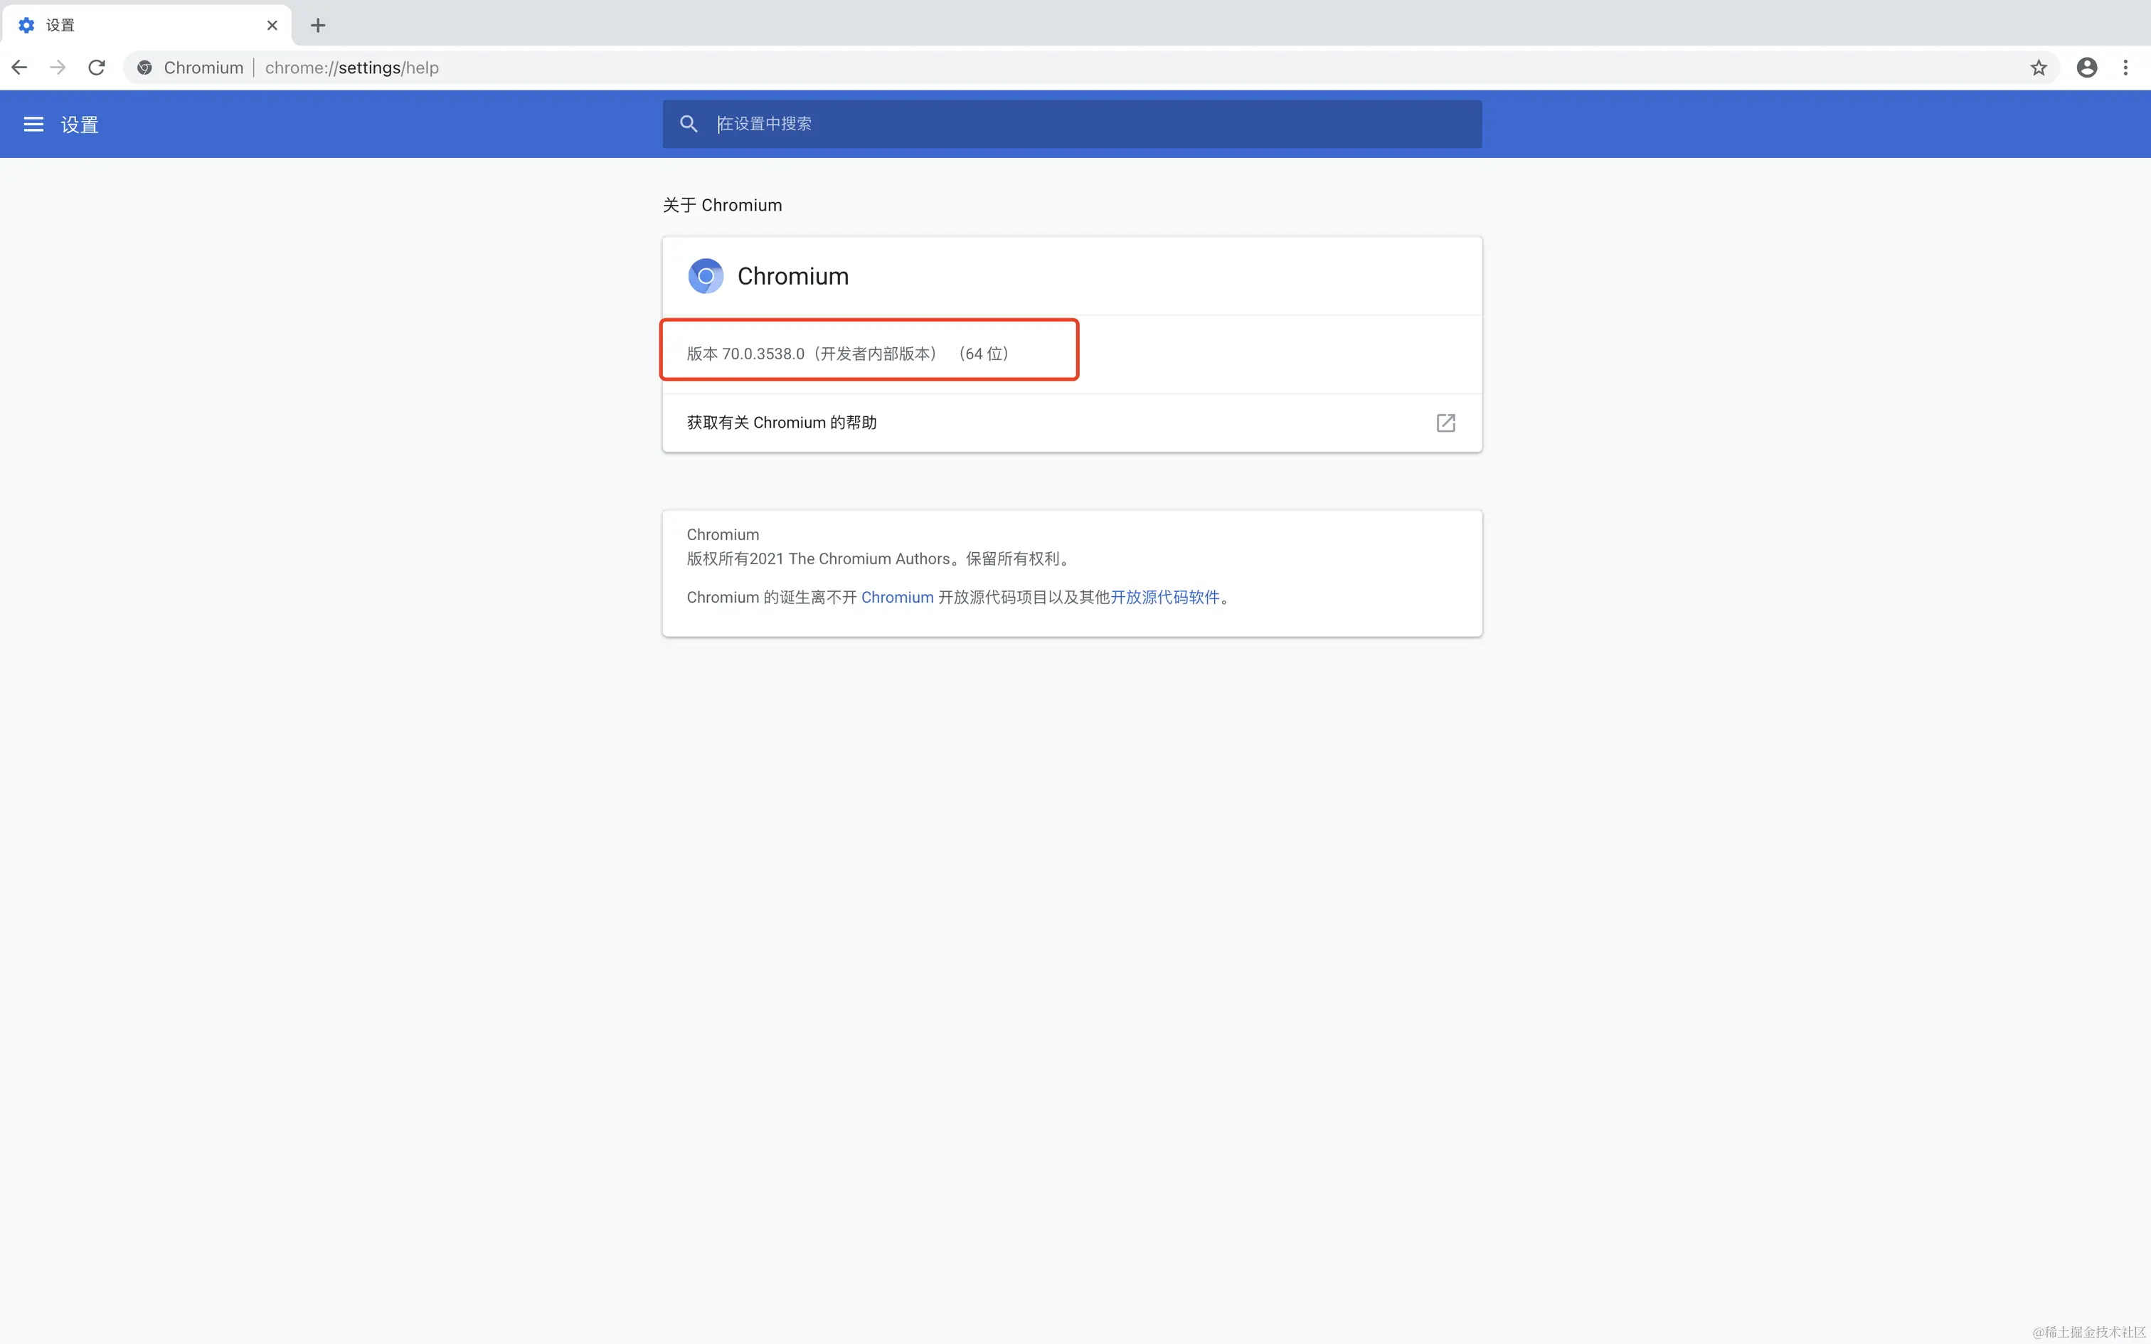This screenshot has height=1344, width=2151.
Task: Click the search magnifier icon in settings
Action: coord(689,124)
